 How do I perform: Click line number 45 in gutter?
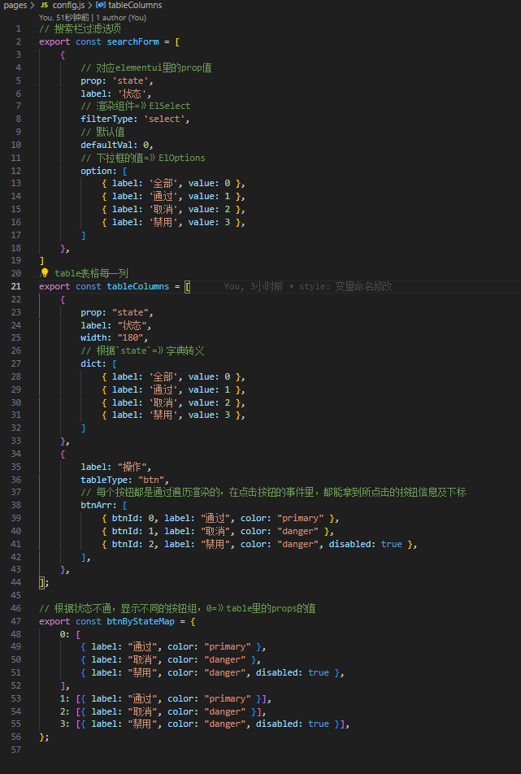[x=15, y=595]
